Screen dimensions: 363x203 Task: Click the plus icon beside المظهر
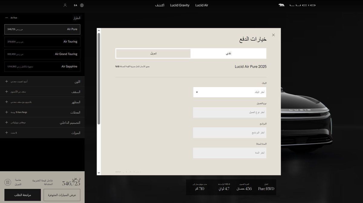(x=7, y=102)
